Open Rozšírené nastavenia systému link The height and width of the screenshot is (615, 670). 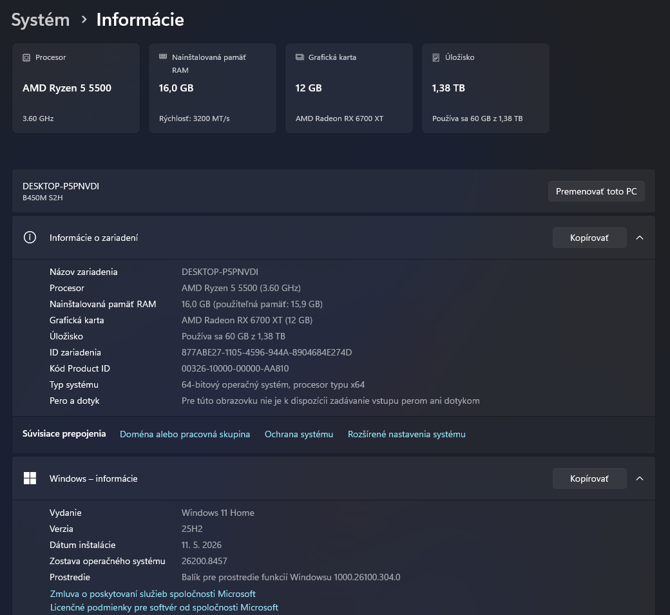(x=407, y=434)
